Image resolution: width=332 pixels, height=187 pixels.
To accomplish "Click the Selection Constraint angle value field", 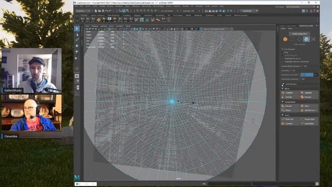I will [x=316, y=75].
